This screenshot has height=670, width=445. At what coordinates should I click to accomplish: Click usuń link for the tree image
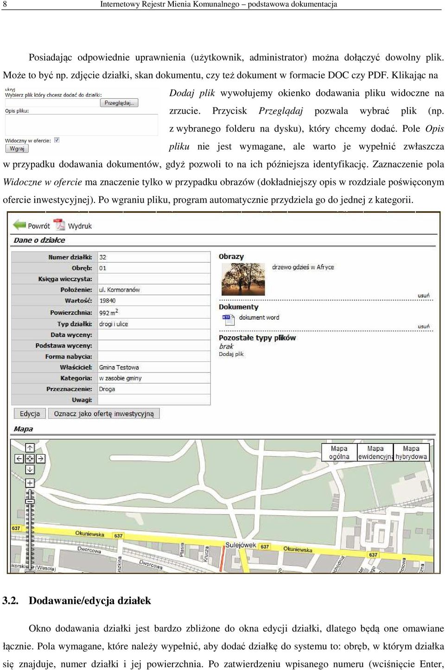[424, 296]
